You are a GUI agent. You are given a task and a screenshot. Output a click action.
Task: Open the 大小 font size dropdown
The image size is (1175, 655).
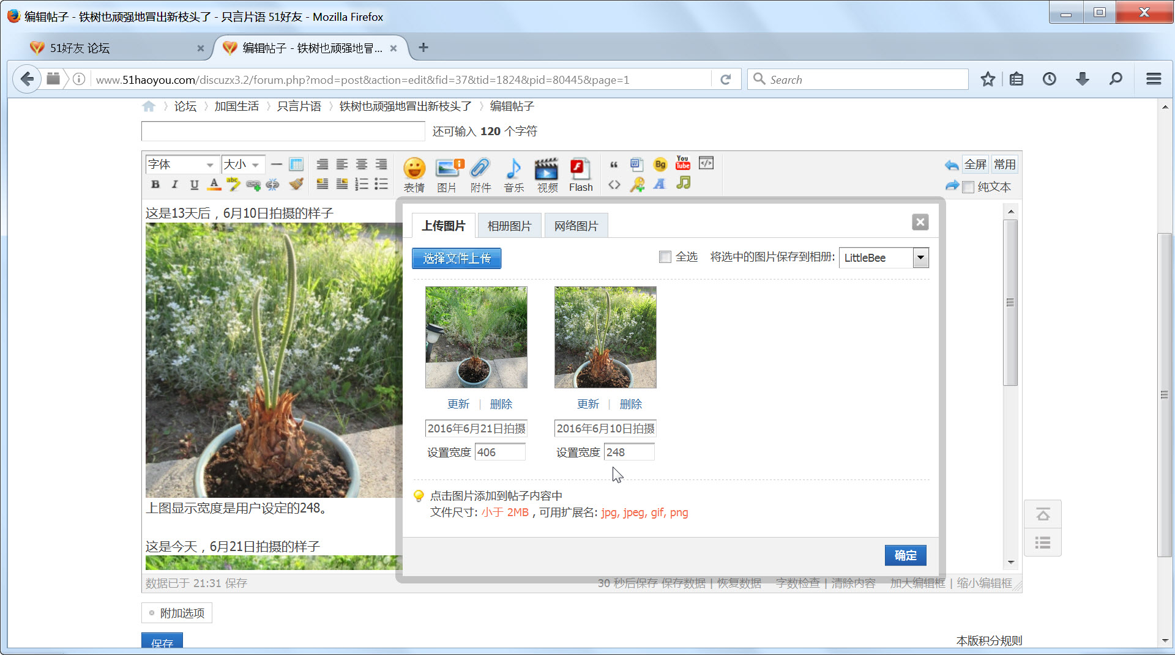[243, 165]
